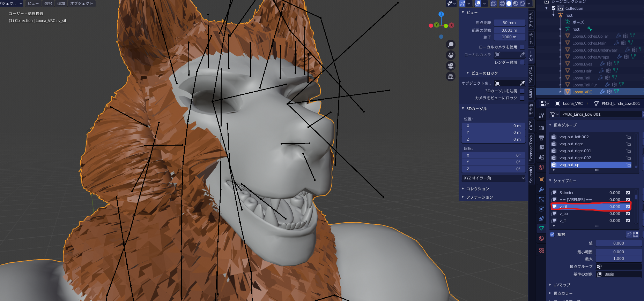This screenshot has height=301, width=644.
Task: Switch perspective/orthographic with the grid icon
Action: coord(451,77)
